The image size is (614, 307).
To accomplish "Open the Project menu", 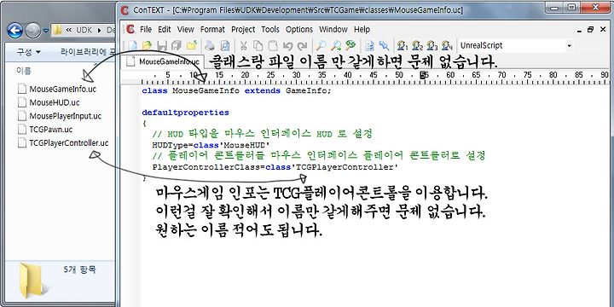I will [243, 29].
